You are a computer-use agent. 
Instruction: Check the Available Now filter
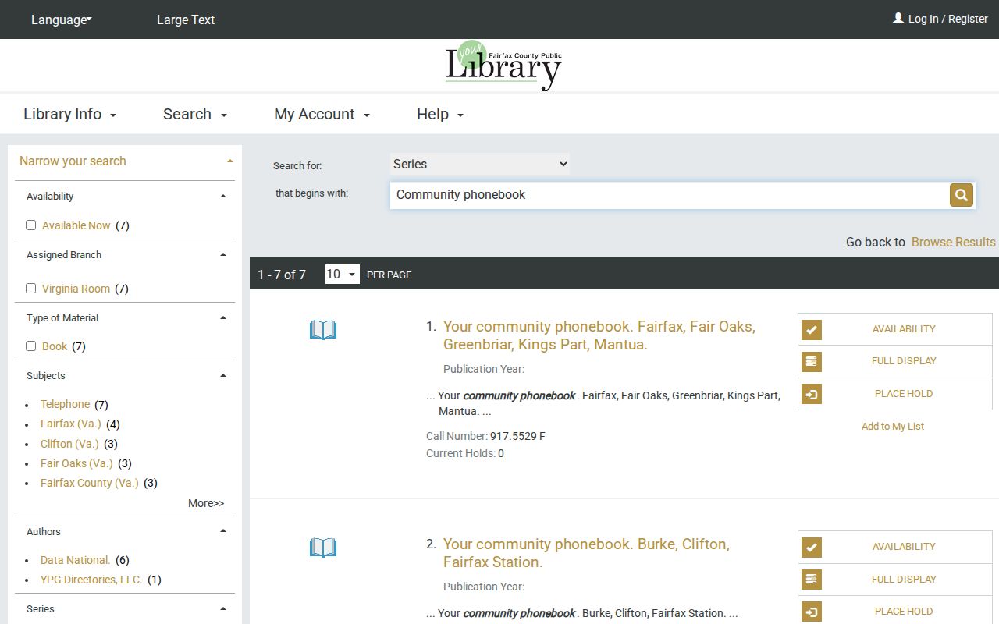(x=31, y=225)
